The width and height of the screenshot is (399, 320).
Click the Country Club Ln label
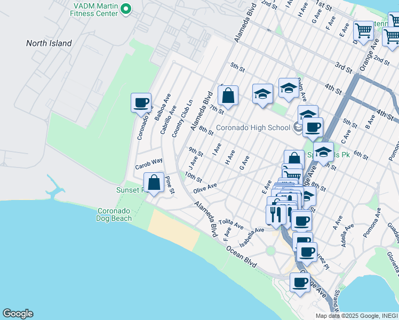pyautogui.click(x=182, y=119)
